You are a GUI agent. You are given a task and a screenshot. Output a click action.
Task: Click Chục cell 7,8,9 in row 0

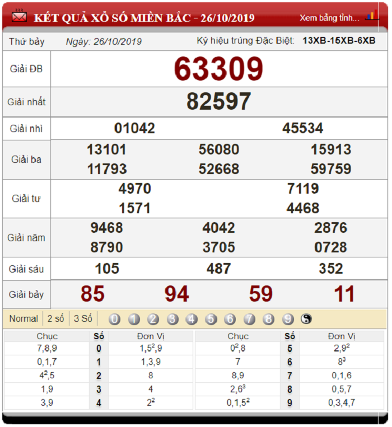[x=47, y=349]
